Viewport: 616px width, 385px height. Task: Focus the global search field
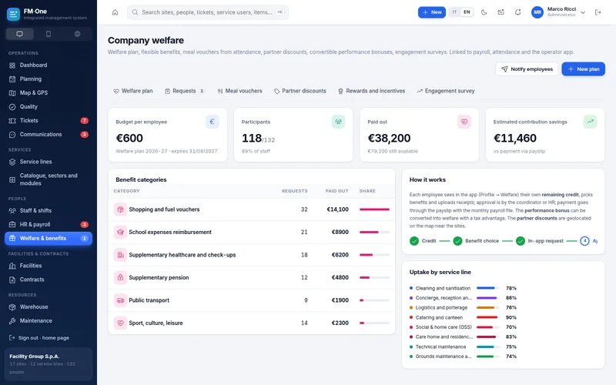(207, 12)
